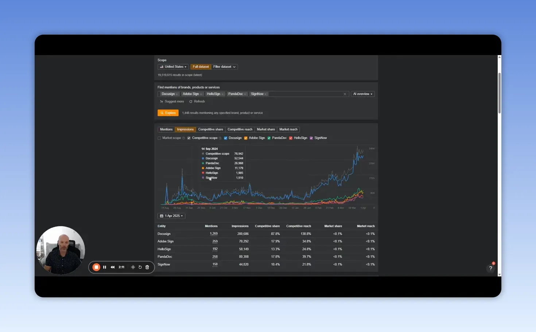Open Docusign's 1,269 mentions link
Viewport: 536px width, 332px height.
(x=214, y=234)
